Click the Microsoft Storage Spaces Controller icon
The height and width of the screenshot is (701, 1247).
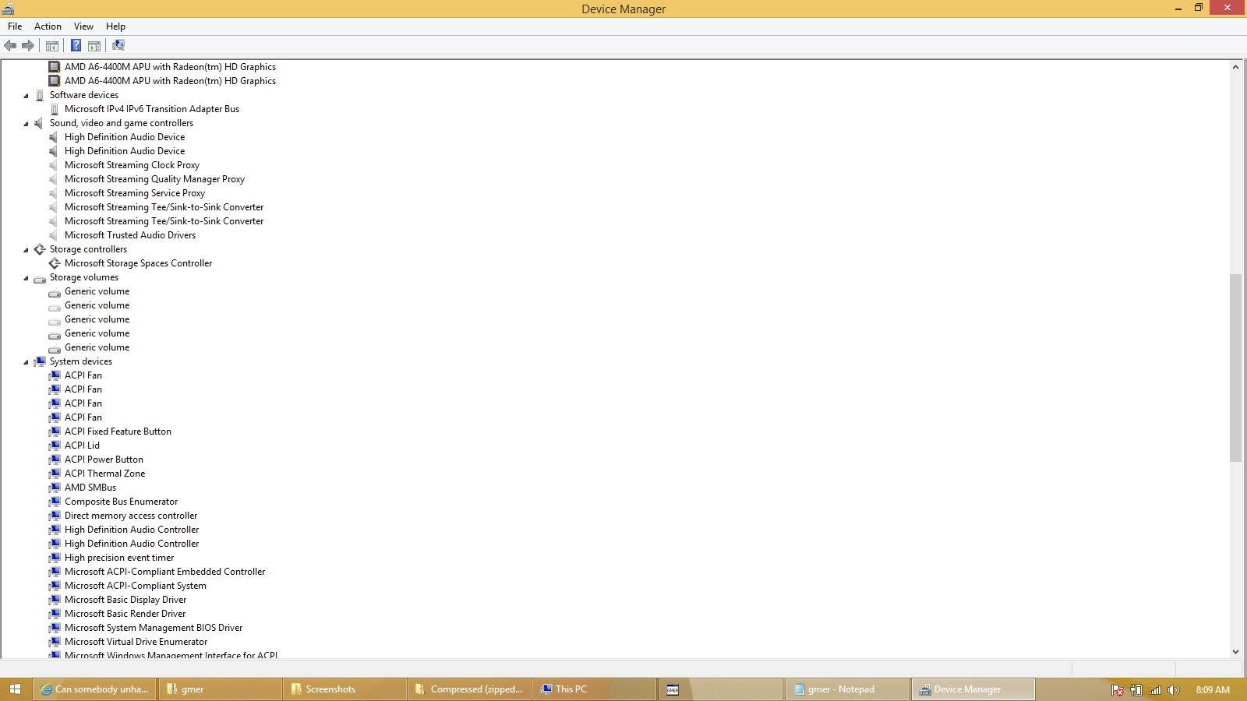[55, 263]
